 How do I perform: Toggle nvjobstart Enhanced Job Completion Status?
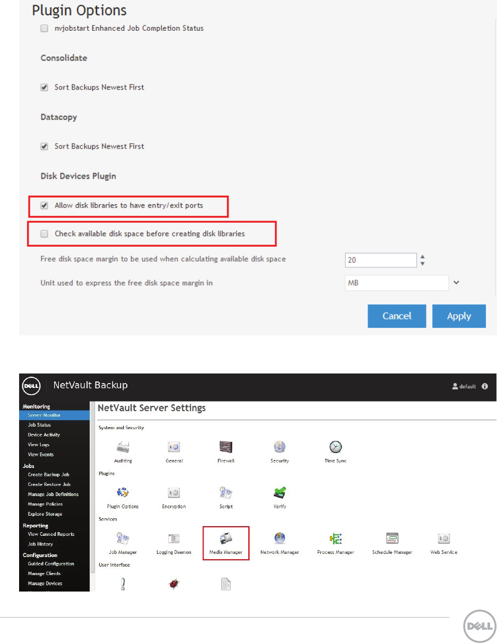(45, 28)
